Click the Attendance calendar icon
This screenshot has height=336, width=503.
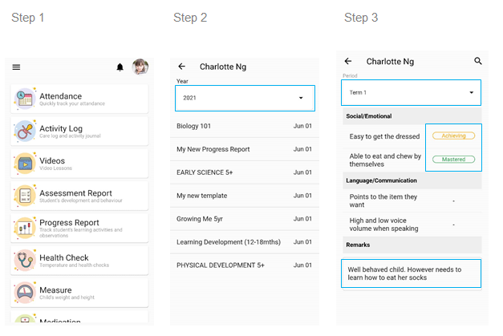(x=25, y=99)
